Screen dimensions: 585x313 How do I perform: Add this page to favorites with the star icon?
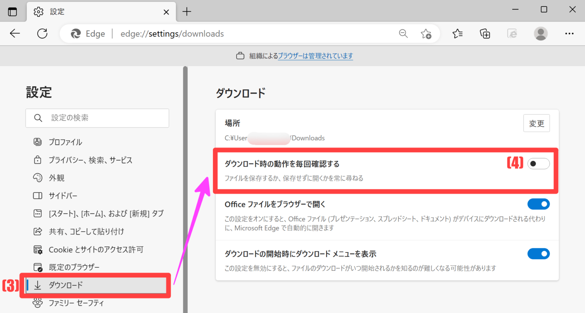(x=427, y=34)
